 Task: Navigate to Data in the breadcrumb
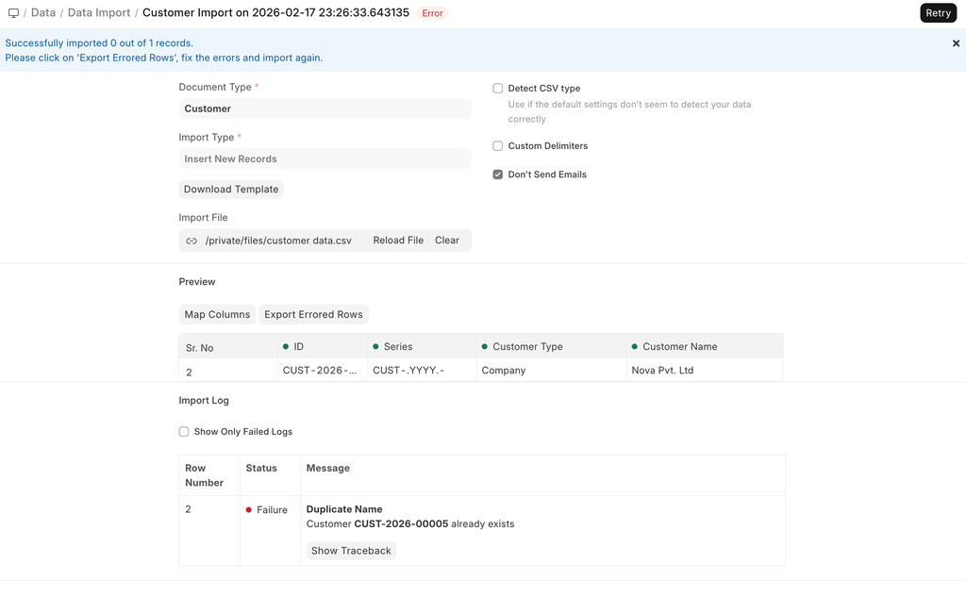point(43,13)
